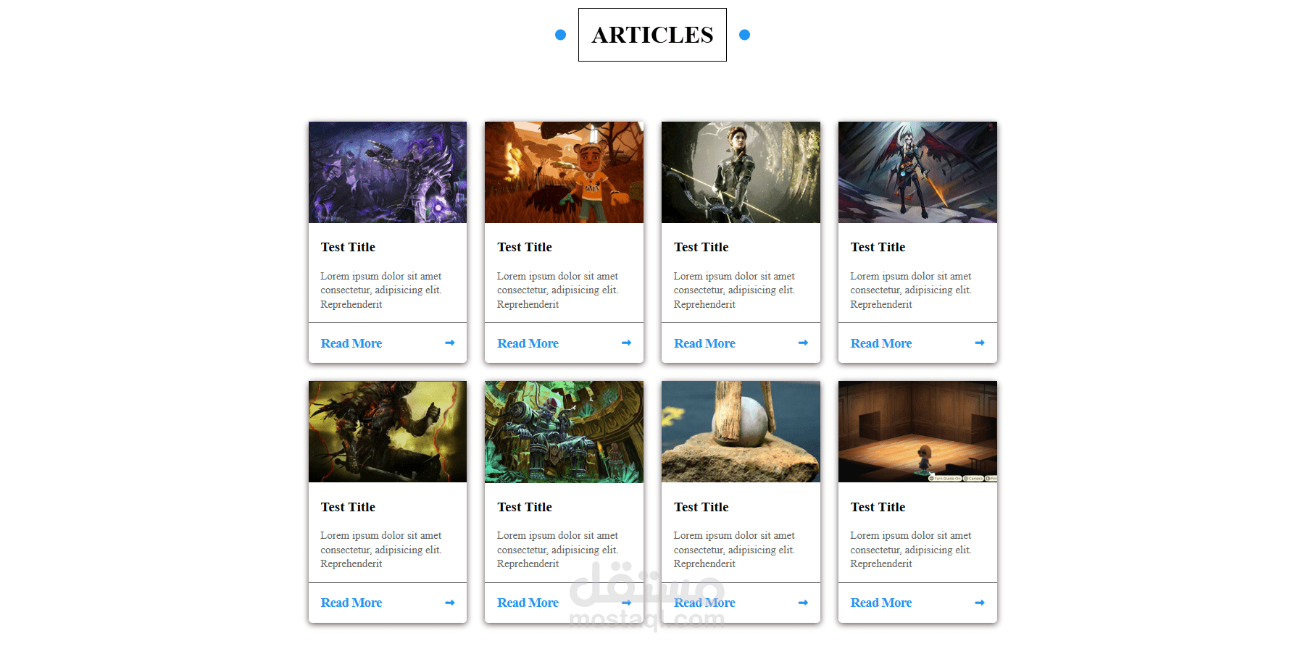Select Test Title on wooden room card

pyautogui.click(x=878, y=507)
